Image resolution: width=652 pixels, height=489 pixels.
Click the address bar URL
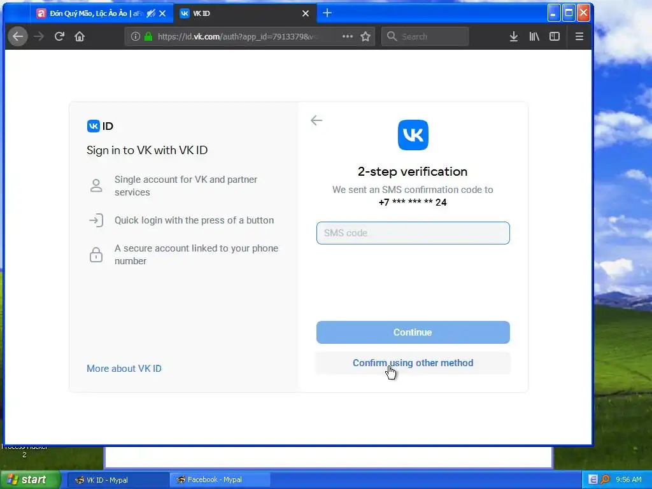[237, 36]
